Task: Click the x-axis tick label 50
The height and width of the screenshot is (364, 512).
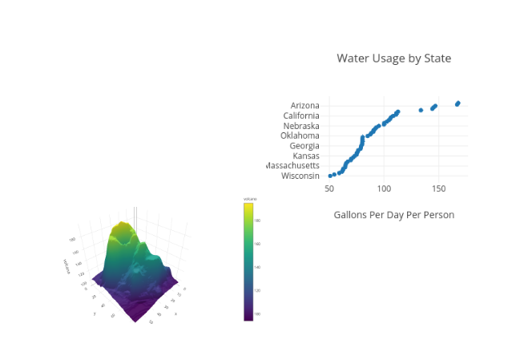Action: [329, 189]
